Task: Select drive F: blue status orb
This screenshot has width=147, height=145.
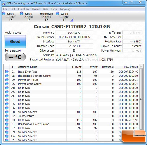Action: [x=22, y=14]
